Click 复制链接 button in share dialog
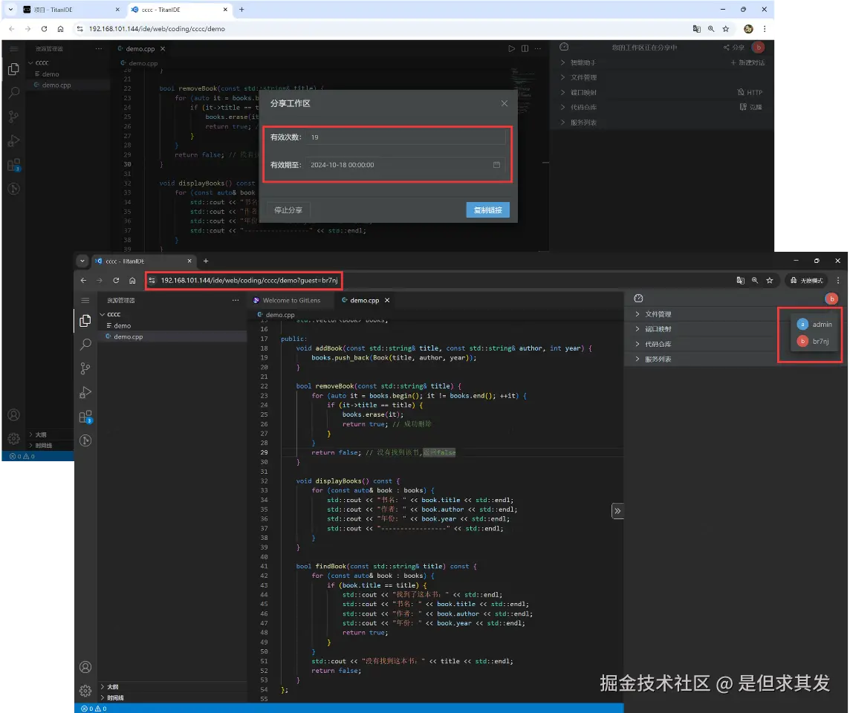This screenshot has height=713, width=850. [x=488, y=210]
